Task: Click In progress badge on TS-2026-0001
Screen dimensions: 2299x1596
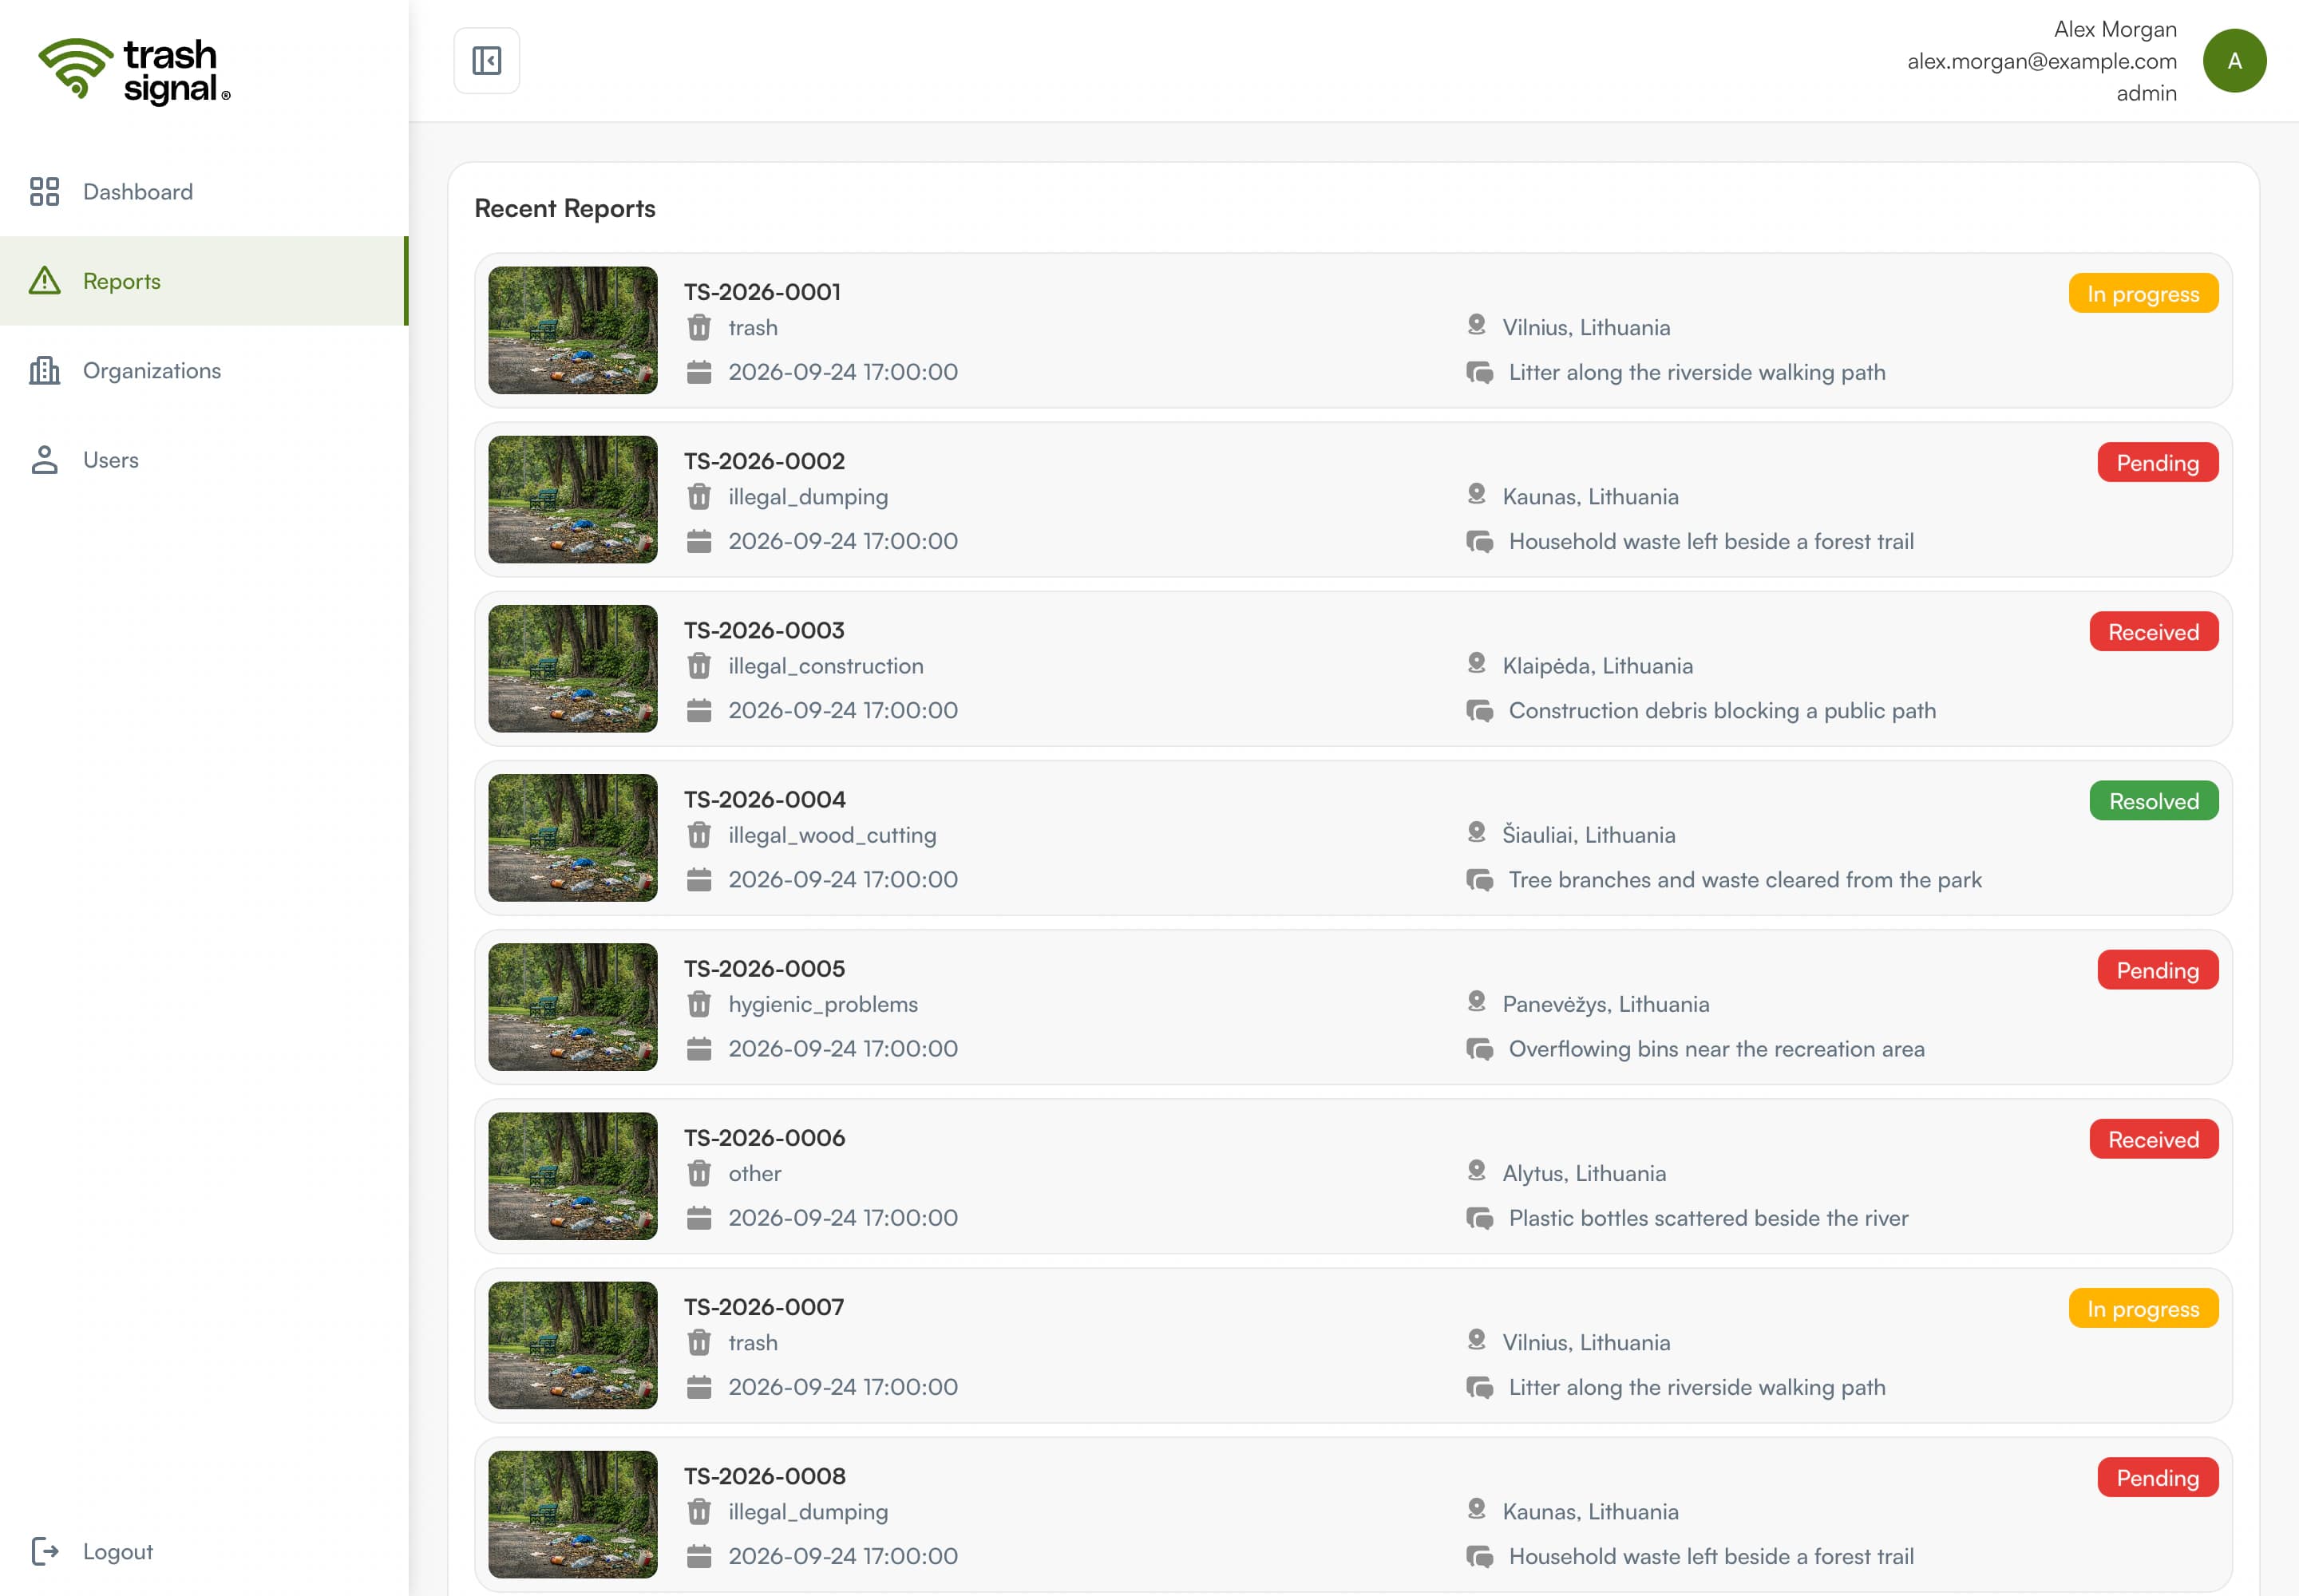Action: (x=2143, y=294)
